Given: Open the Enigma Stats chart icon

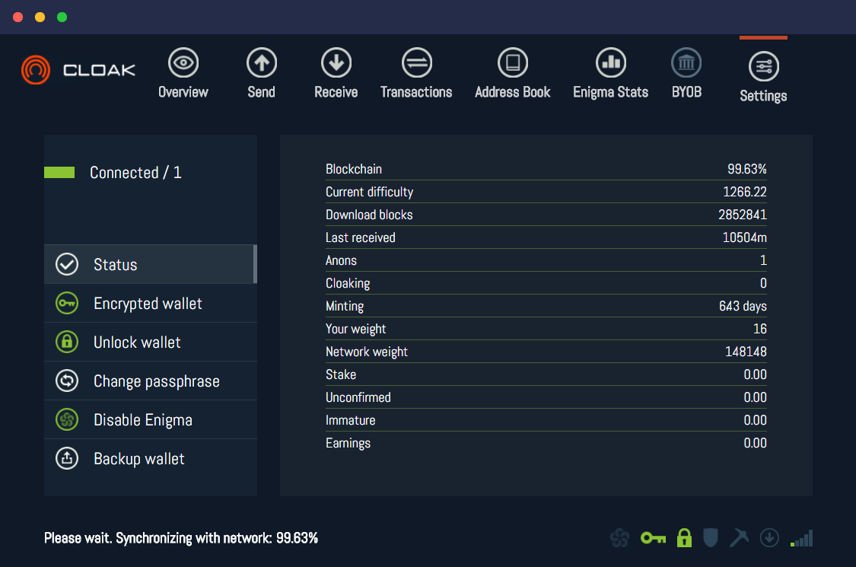Looking at the screenshot, I should point(611,63).
